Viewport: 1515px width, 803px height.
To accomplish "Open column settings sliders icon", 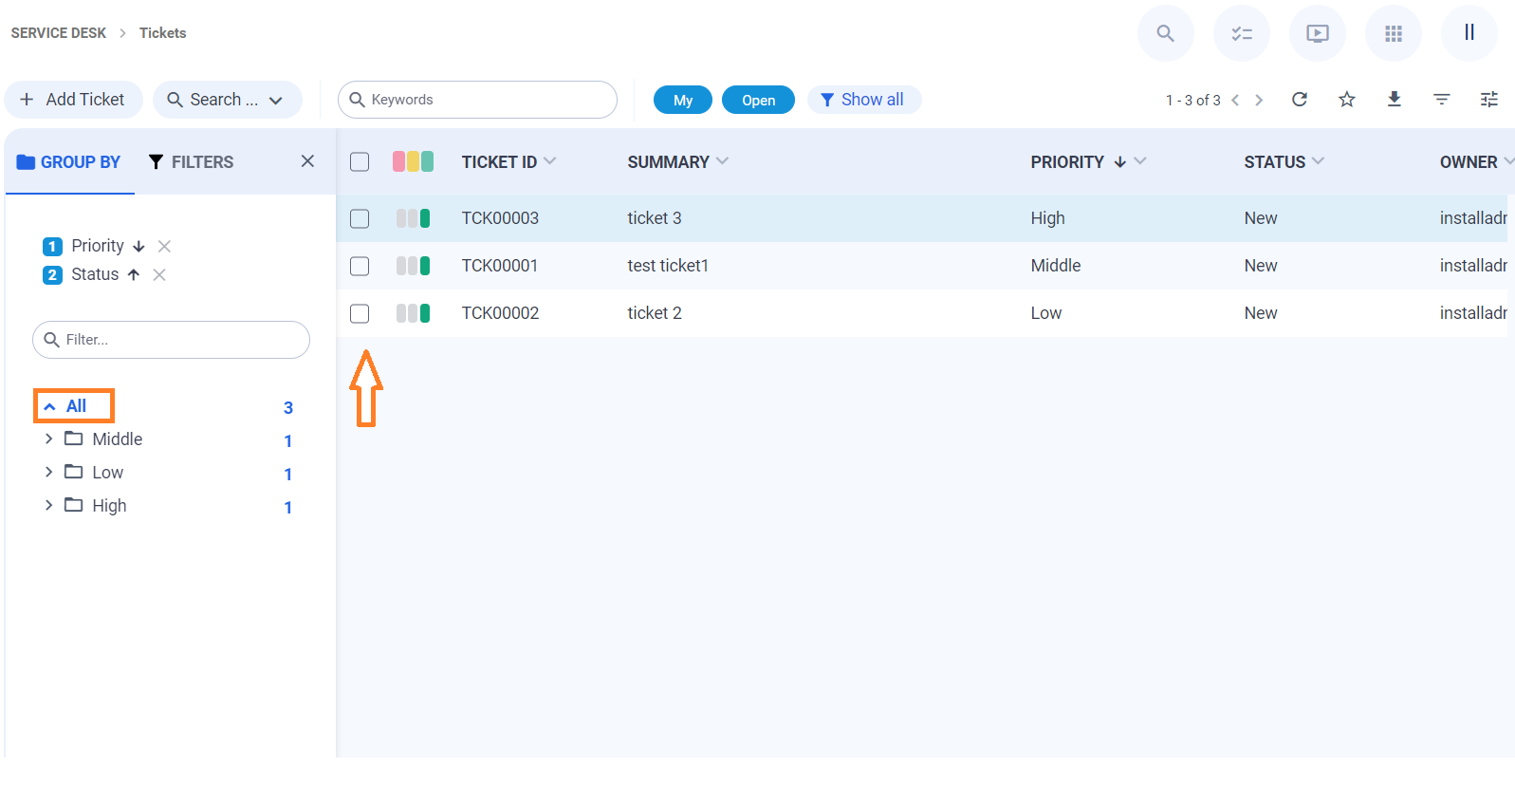I will point(1489,100).
